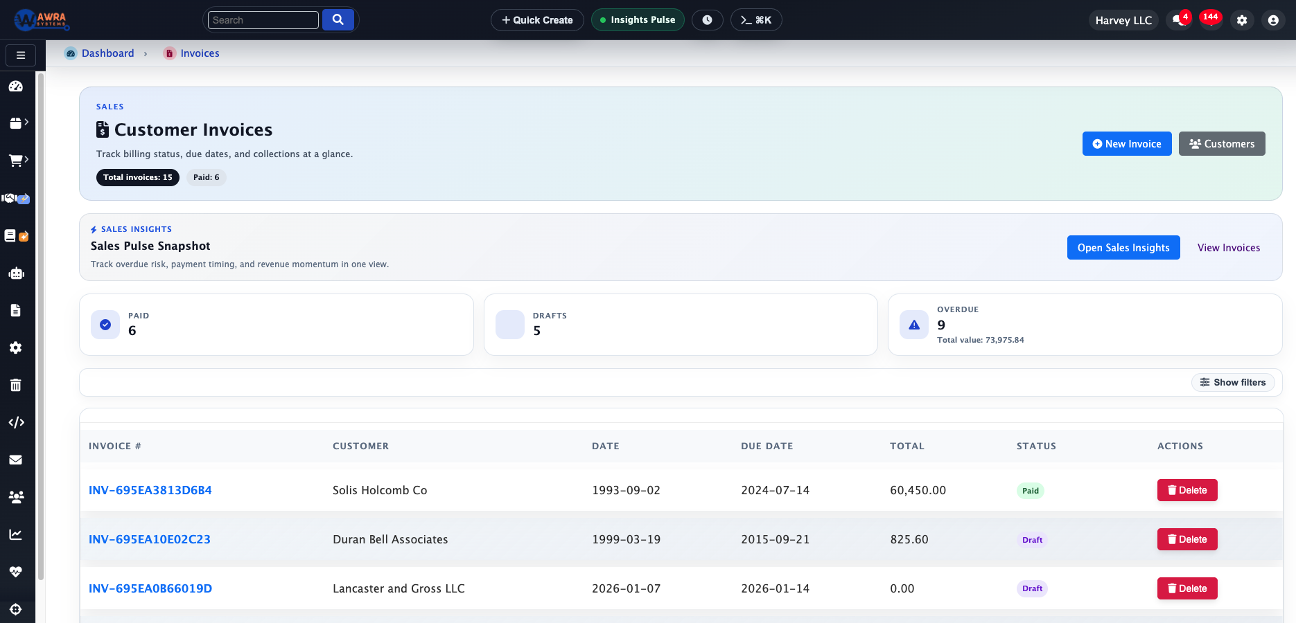The height and width of the screenshot is (623, 1296).
Task: Click the heartbeat health icon in sidebar
Action: click(x=16, y=572)
